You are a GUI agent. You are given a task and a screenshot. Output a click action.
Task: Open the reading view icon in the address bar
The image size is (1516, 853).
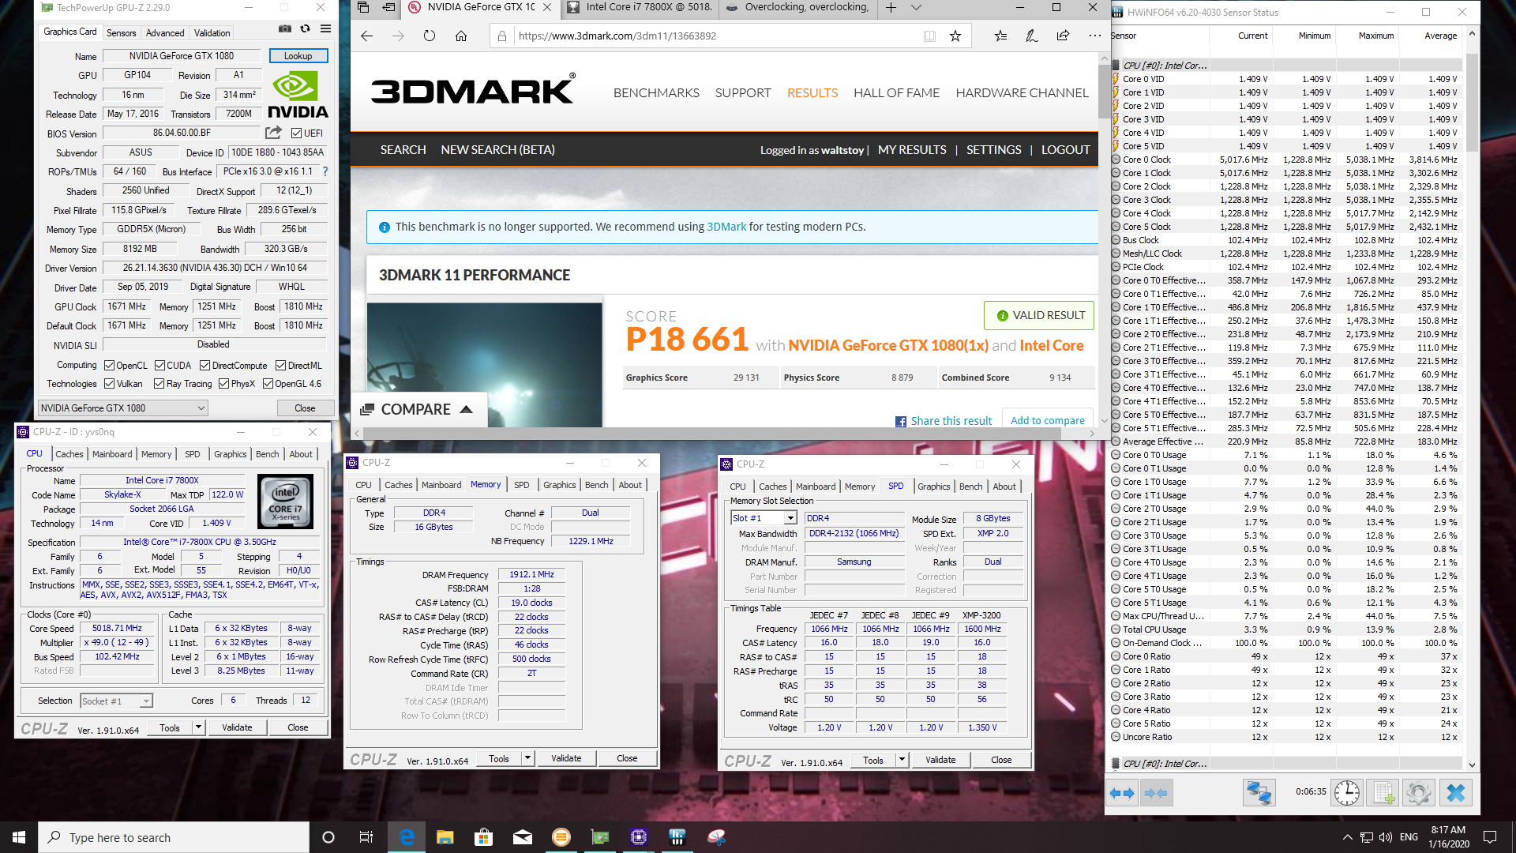930,36
